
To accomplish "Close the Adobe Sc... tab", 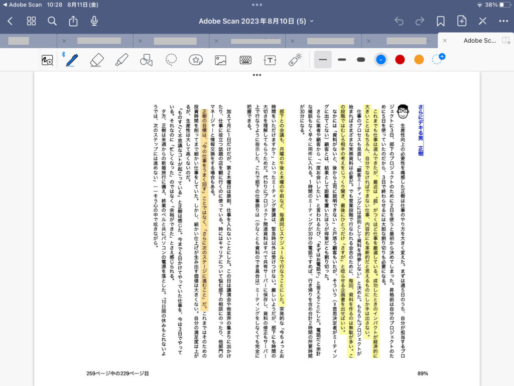I will (445, 41).
